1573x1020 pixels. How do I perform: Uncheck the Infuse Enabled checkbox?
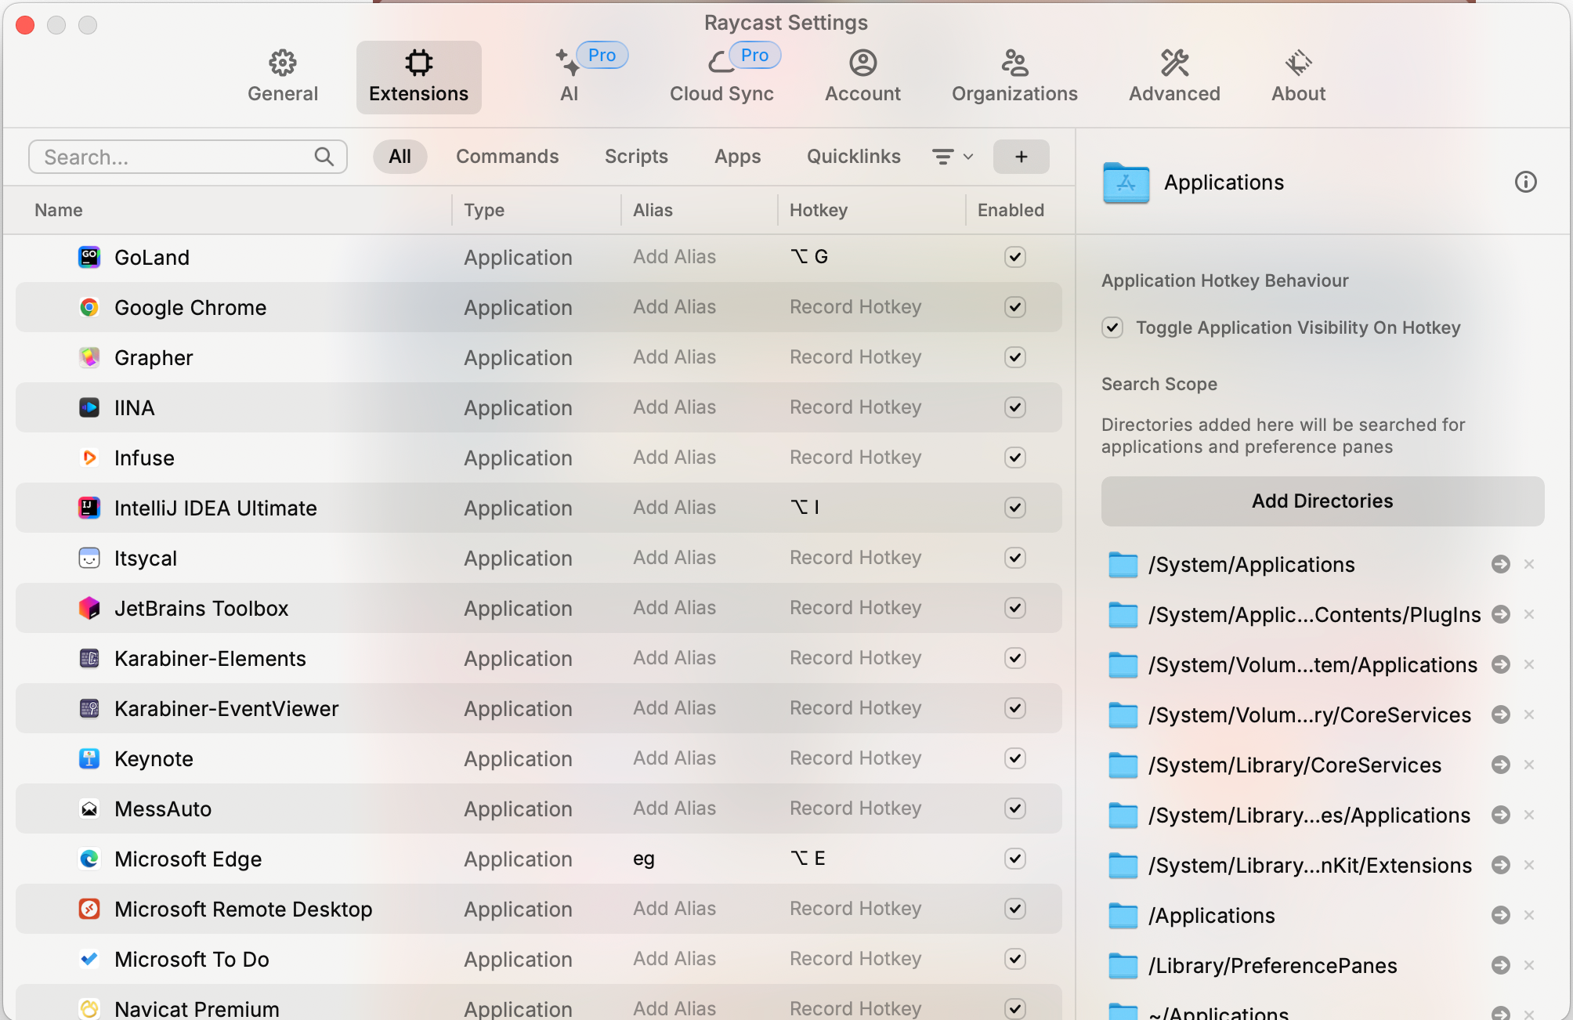pyautogui.click(x=1014, y=458)
